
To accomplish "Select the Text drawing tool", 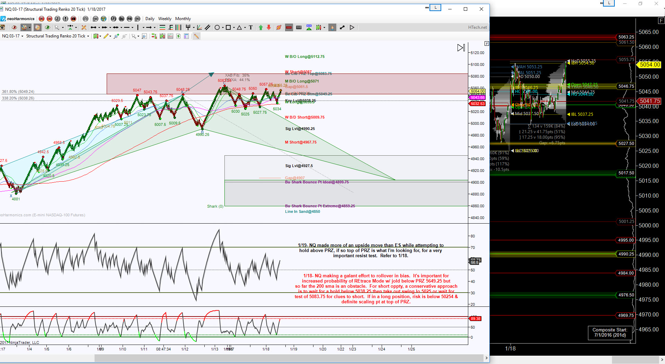I will point(251,27).
